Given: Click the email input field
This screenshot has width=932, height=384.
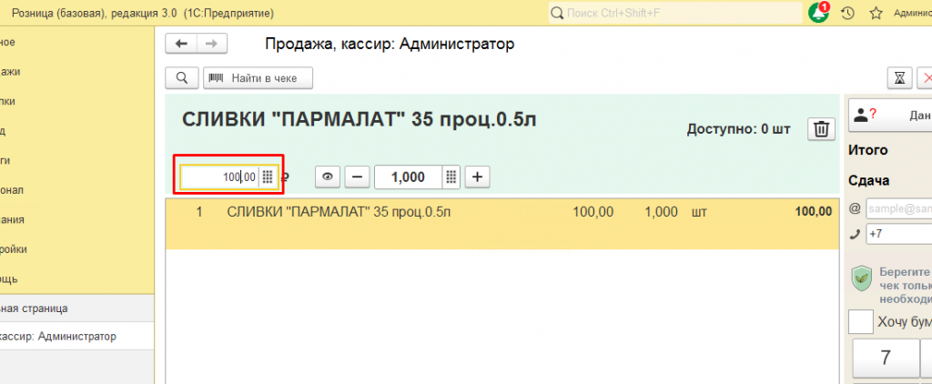Looking at the screenshot, I should [x=898, y=209].
